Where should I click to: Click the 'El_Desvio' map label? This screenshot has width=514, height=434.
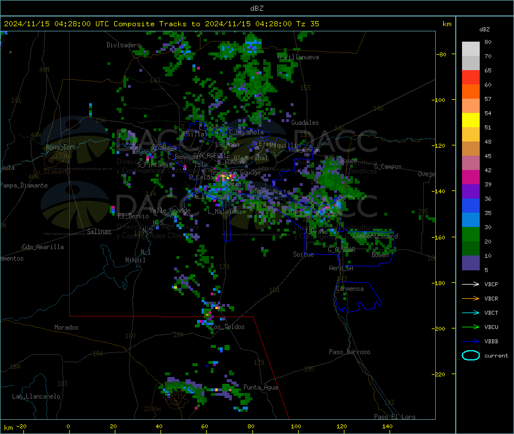133,216
